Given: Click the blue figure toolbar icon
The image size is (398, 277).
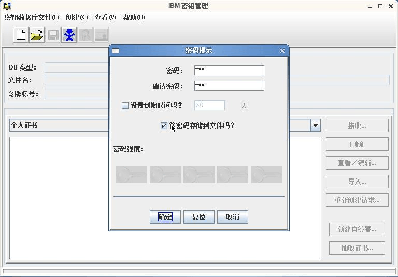Looking at the screenshot, I should pyautogui.click(x=69, y=35).
